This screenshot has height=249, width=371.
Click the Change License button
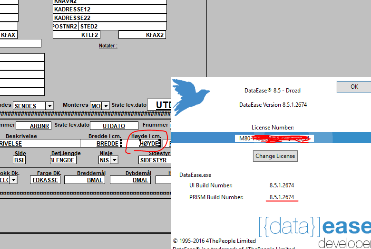[x=275, y=156]
